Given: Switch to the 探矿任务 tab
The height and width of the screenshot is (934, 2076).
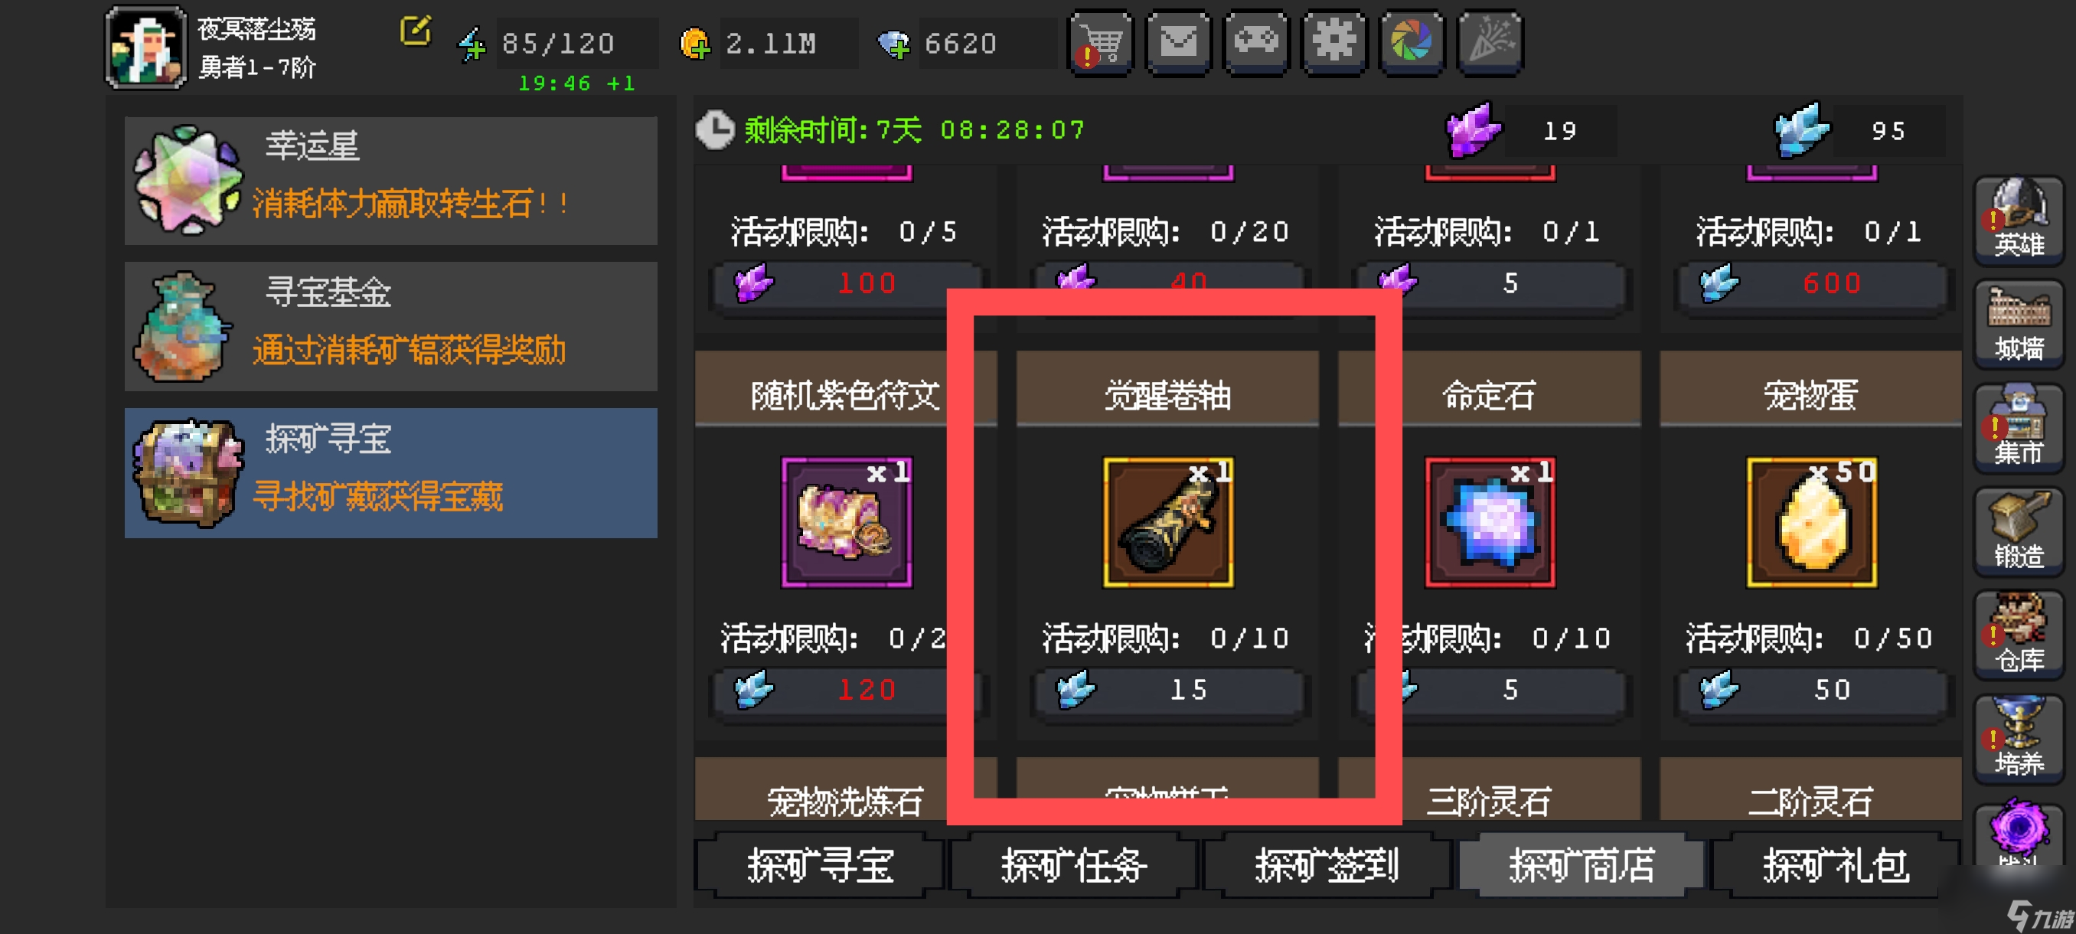Looking at the screenshot, I should (1073, 867).
